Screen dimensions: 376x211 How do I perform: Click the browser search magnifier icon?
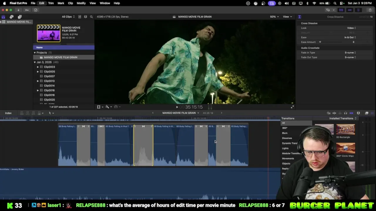[91, 17]
